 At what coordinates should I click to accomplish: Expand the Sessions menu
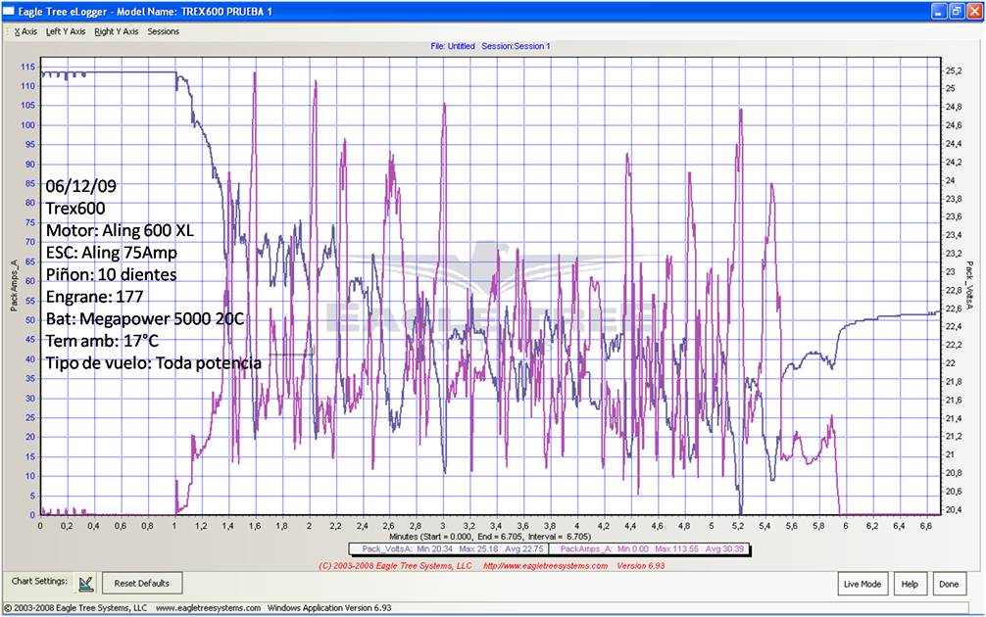coord(164,31)
